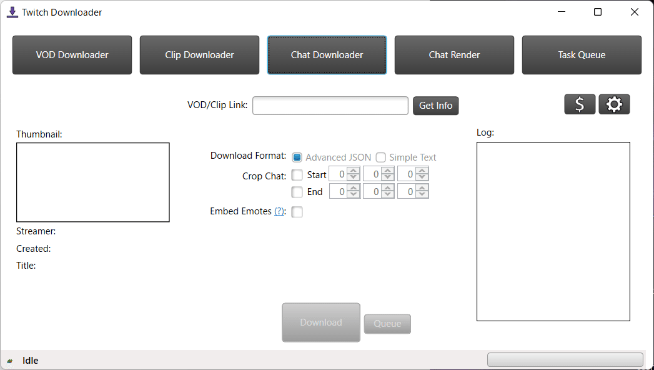Click the VOD/Clip Link input field

pos(330,106)
